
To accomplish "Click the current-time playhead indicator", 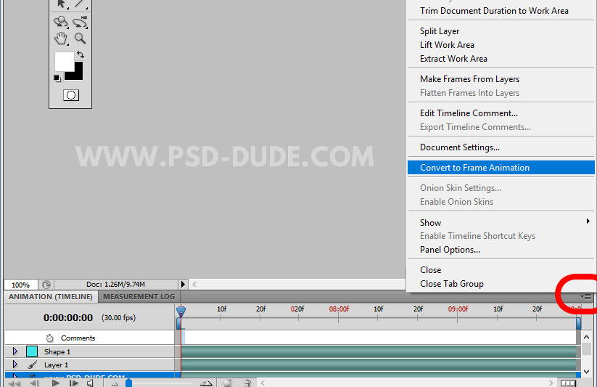I will tap(181, 311).
